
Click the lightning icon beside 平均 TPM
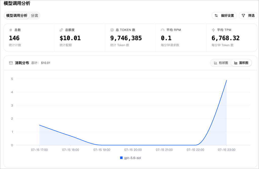click(213, 30)
